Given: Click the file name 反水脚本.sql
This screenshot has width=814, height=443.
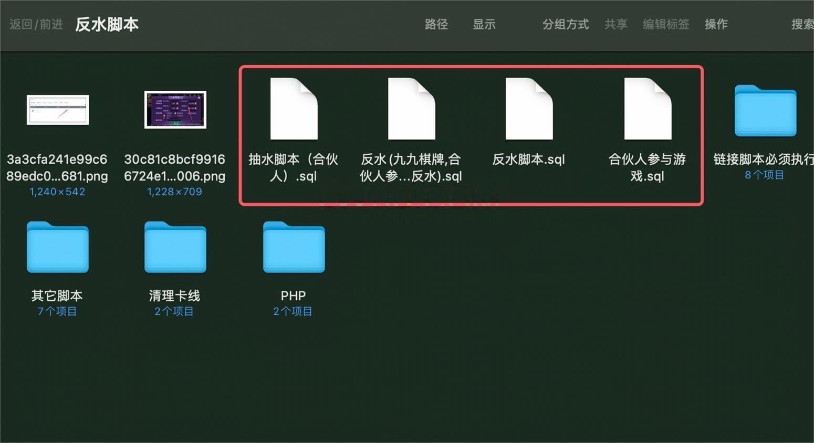Looking at the screenshot, I should pos(528,160).
